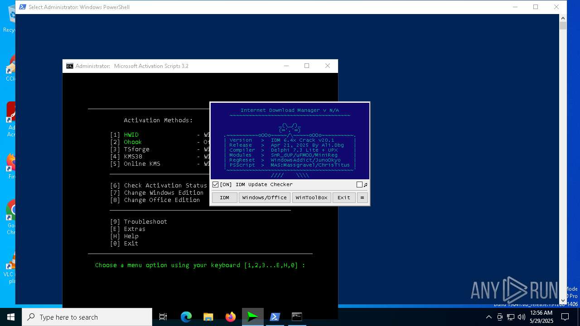This screenshot has width=580, height=326.
Task: Select the [2] Ohook option text
Action: point(126,142)
